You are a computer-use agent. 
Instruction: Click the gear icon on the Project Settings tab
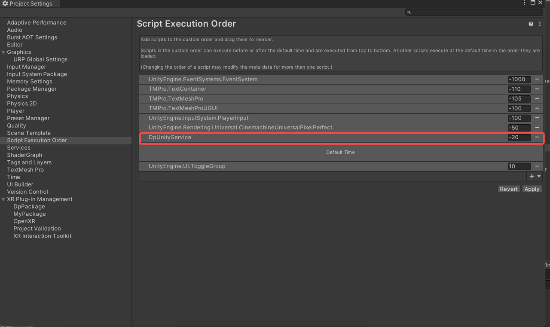pos(6,3)
